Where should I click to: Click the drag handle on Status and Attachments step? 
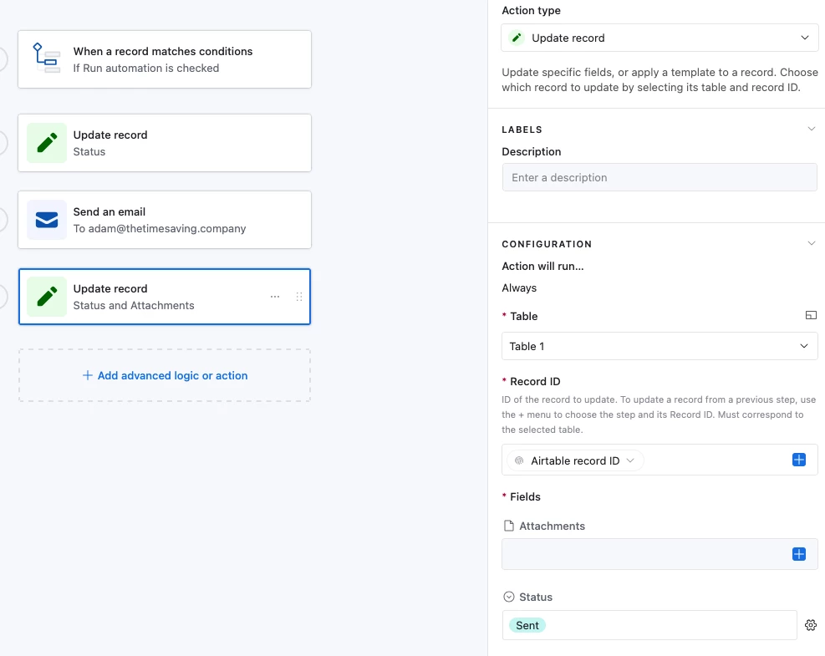(x=299, y=297)
